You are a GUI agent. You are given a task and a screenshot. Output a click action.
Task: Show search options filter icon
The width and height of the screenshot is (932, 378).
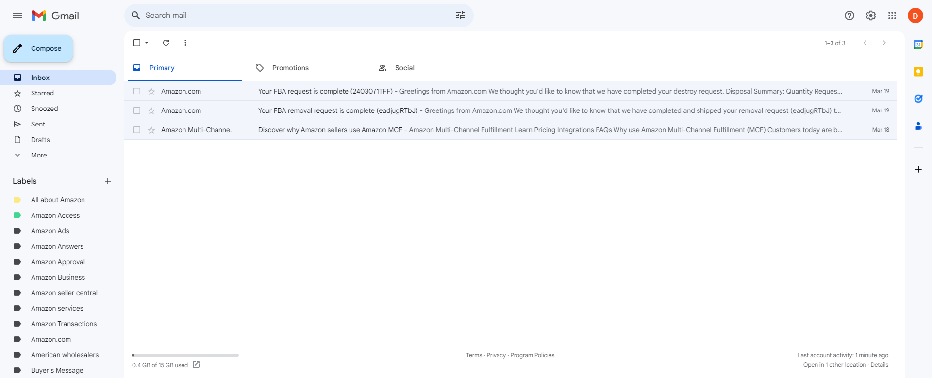point(460,16)
